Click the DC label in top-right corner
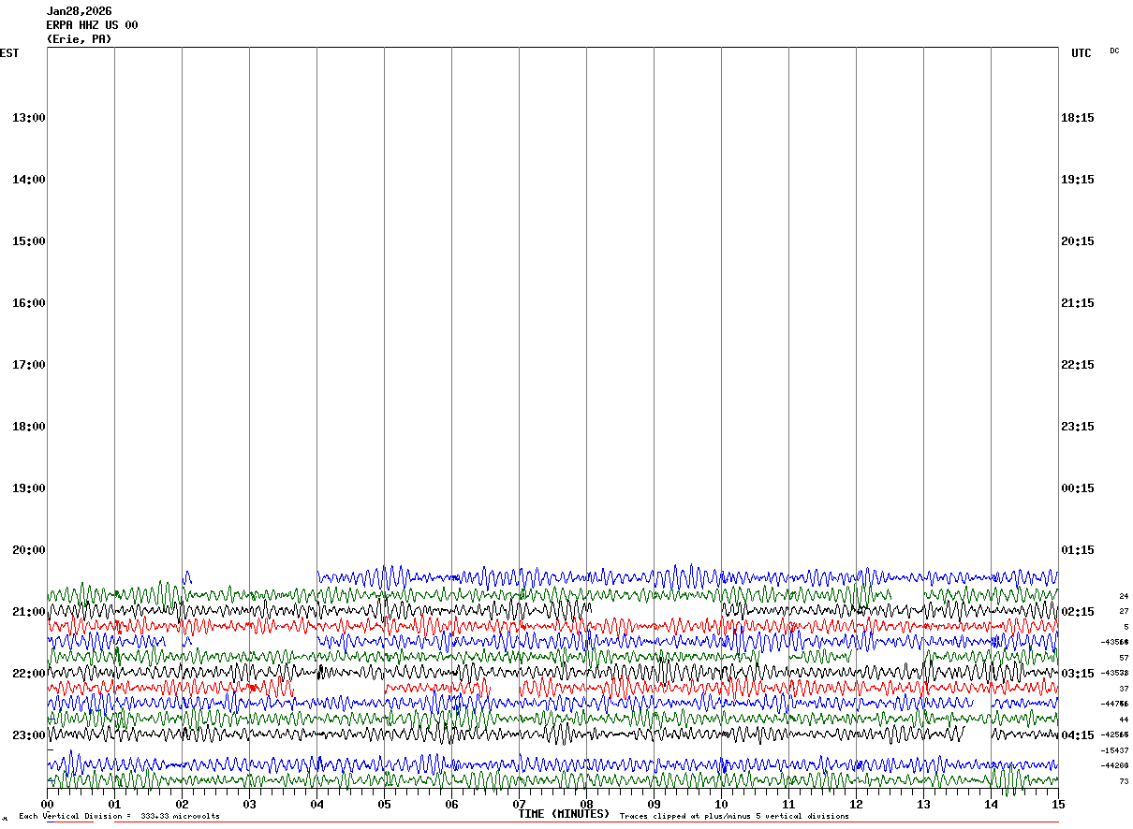This screenshot has height=829, width=1133. (x=1114, y=51)
